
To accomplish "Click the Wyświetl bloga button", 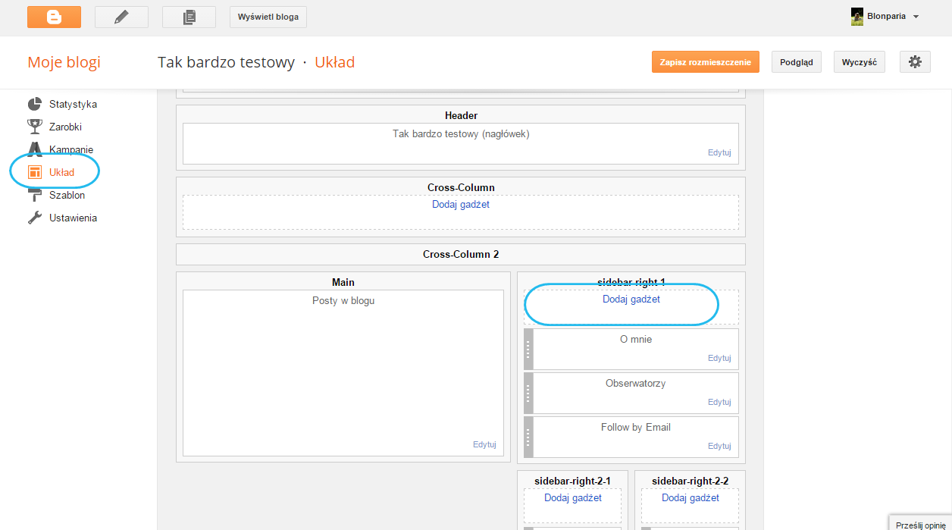I will click(268, 17).
